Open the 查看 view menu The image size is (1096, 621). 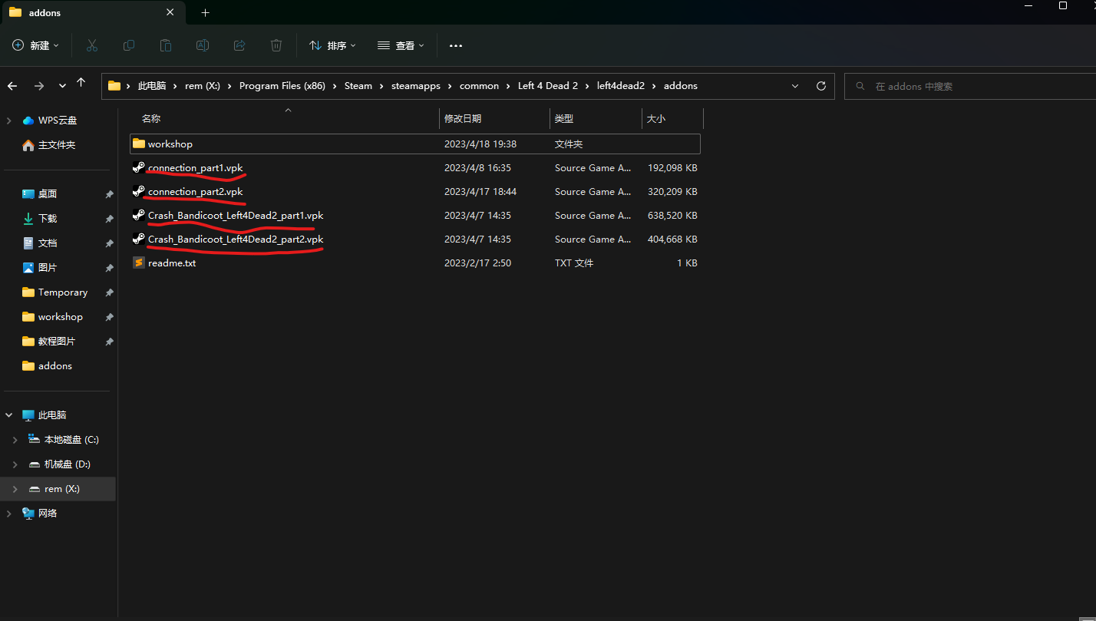[401, 46]
